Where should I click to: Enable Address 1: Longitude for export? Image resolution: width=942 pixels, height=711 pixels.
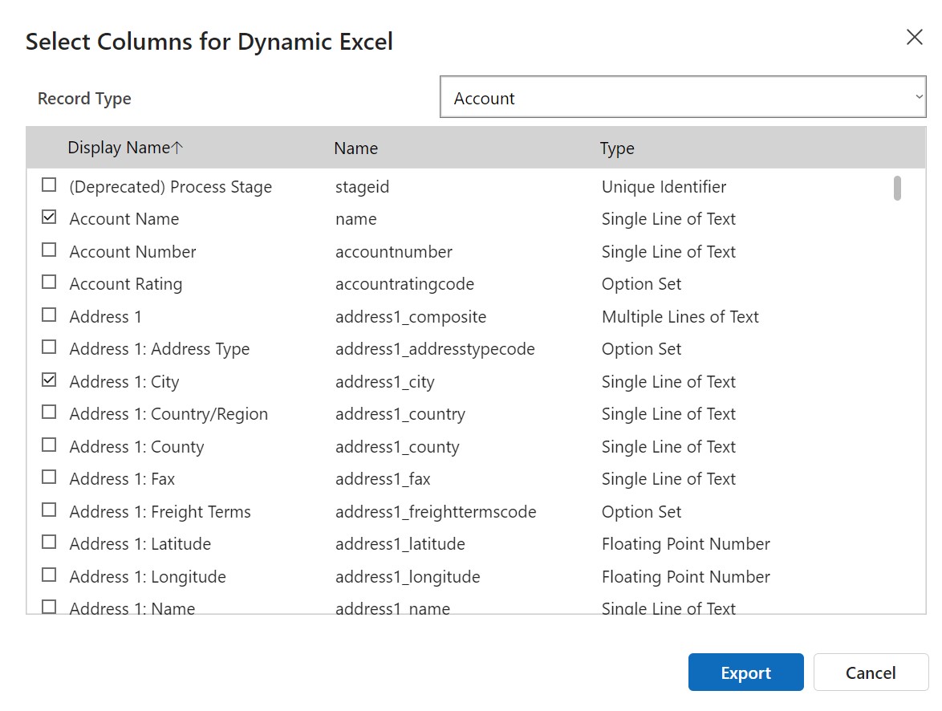(48, 576)
